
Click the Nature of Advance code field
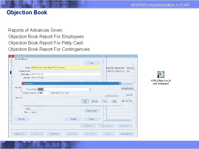[x=43, y=93]
